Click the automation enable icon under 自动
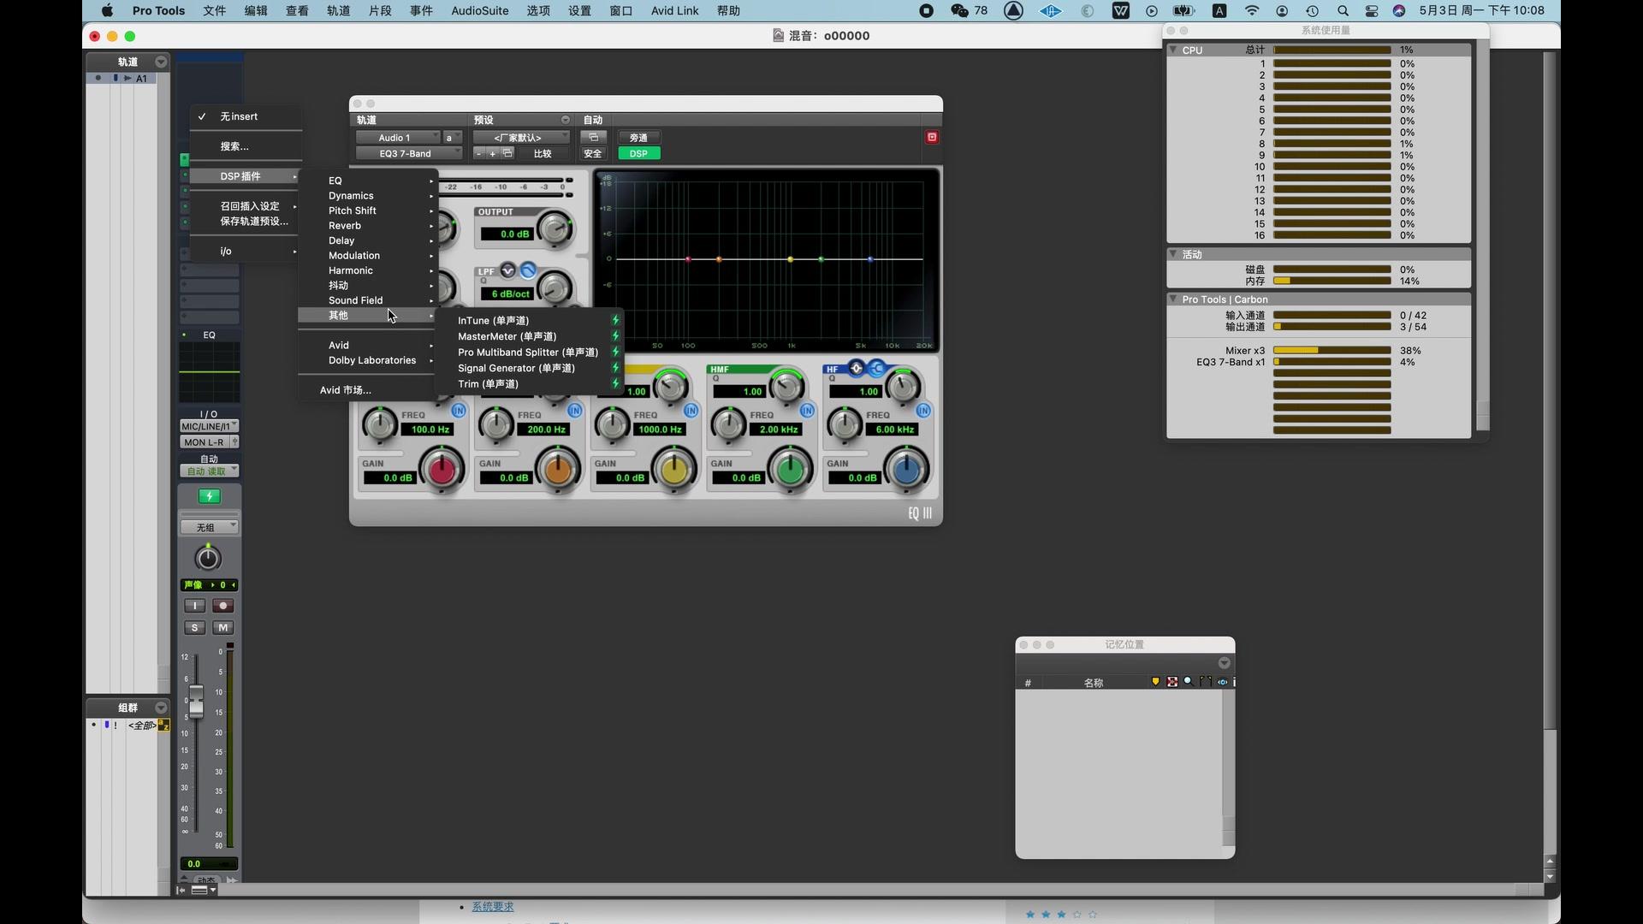The height and width of the screenshot is (924, 1643). 593,137
